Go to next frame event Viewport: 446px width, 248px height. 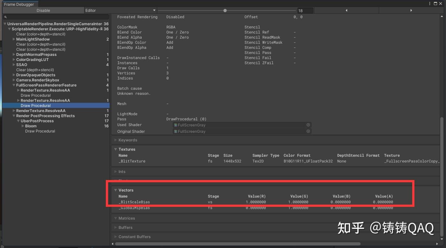(411, 11)
